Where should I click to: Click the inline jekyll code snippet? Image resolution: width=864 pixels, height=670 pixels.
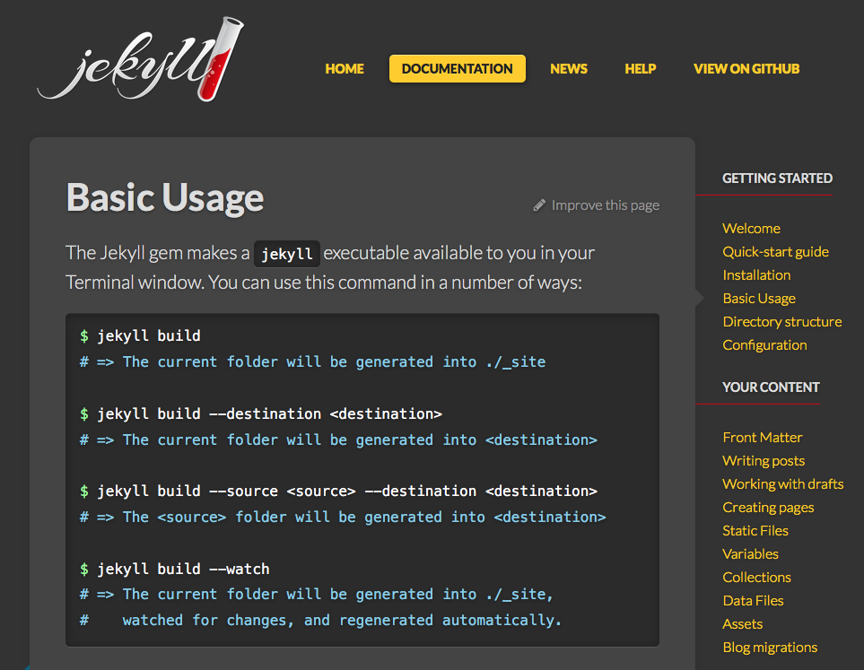point(286,254)
